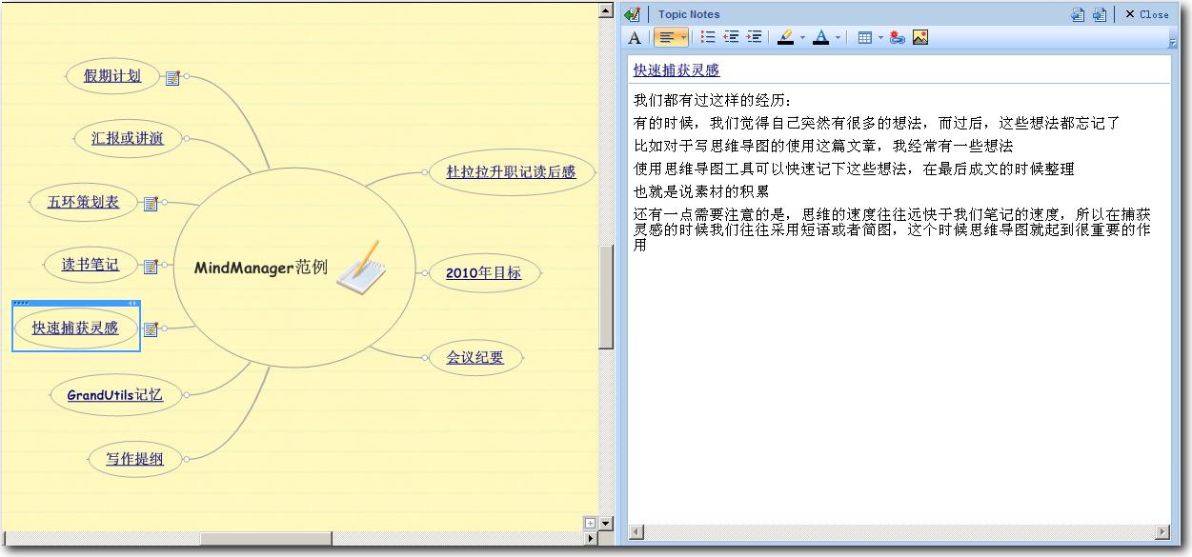Expand the highlight color dropdown arrow
1192x557 pixels.
[802, 38]
